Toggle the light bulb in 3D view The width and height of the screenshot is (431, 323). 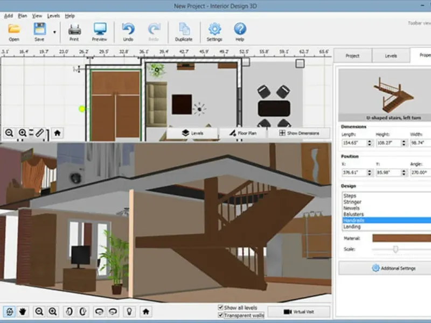tap(129, 311)
